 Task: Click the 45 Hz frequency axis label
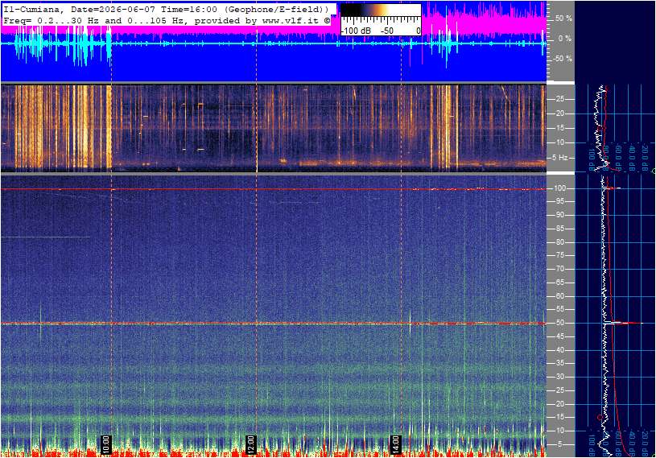point(559,336)
